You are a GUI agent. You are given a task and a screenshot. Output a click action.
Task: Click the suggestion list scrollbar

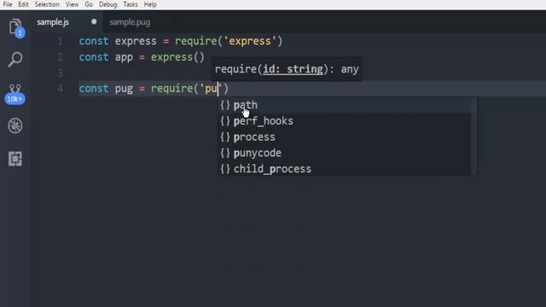474,136
